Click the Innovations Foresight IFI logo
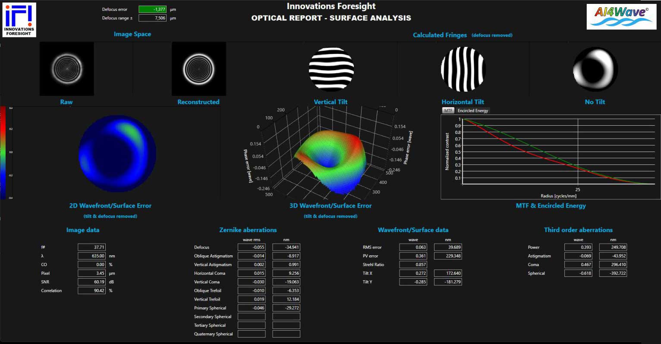This screenshot has width=661, height=344. tap(19, 19)
